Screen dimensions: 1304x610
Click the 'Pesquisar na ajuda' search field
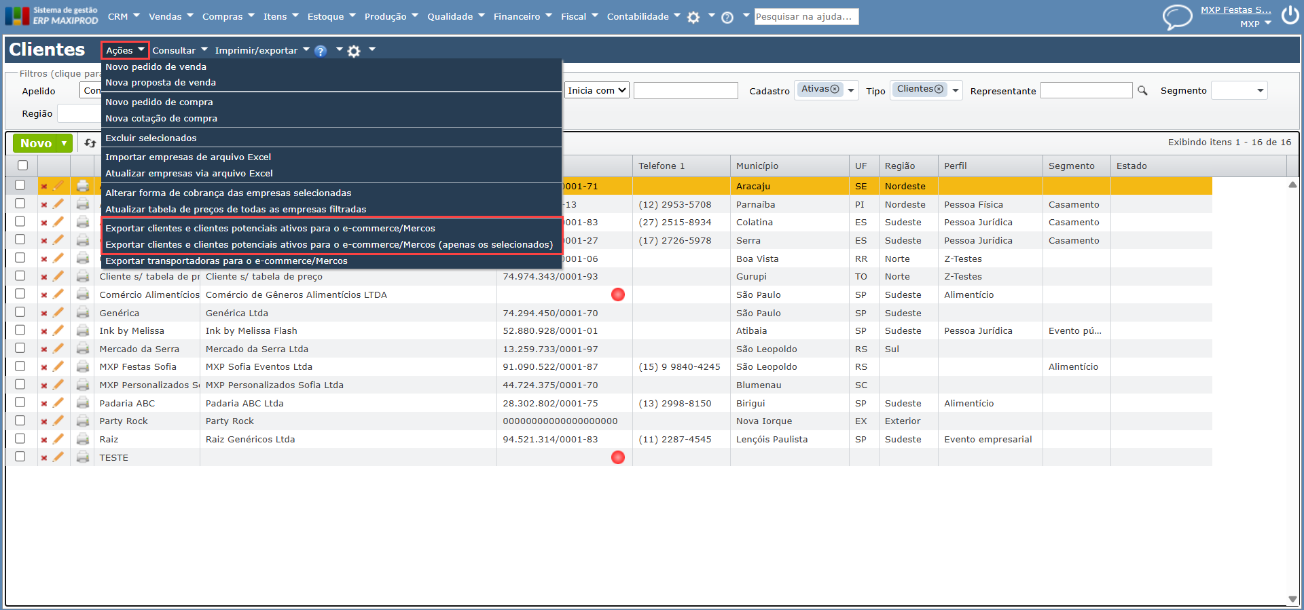[x=805, y=16]
